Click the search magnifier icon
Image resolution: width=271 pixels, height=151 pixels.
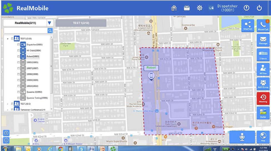[50, 31]
